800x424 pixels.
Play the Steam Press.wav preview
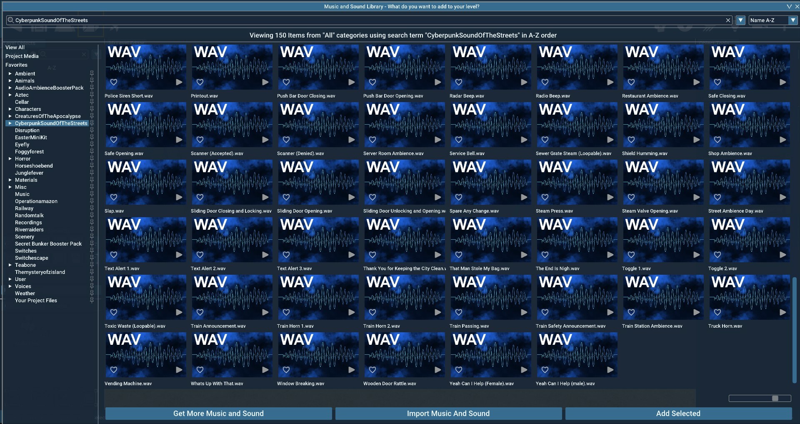click(x=610, y=197)
